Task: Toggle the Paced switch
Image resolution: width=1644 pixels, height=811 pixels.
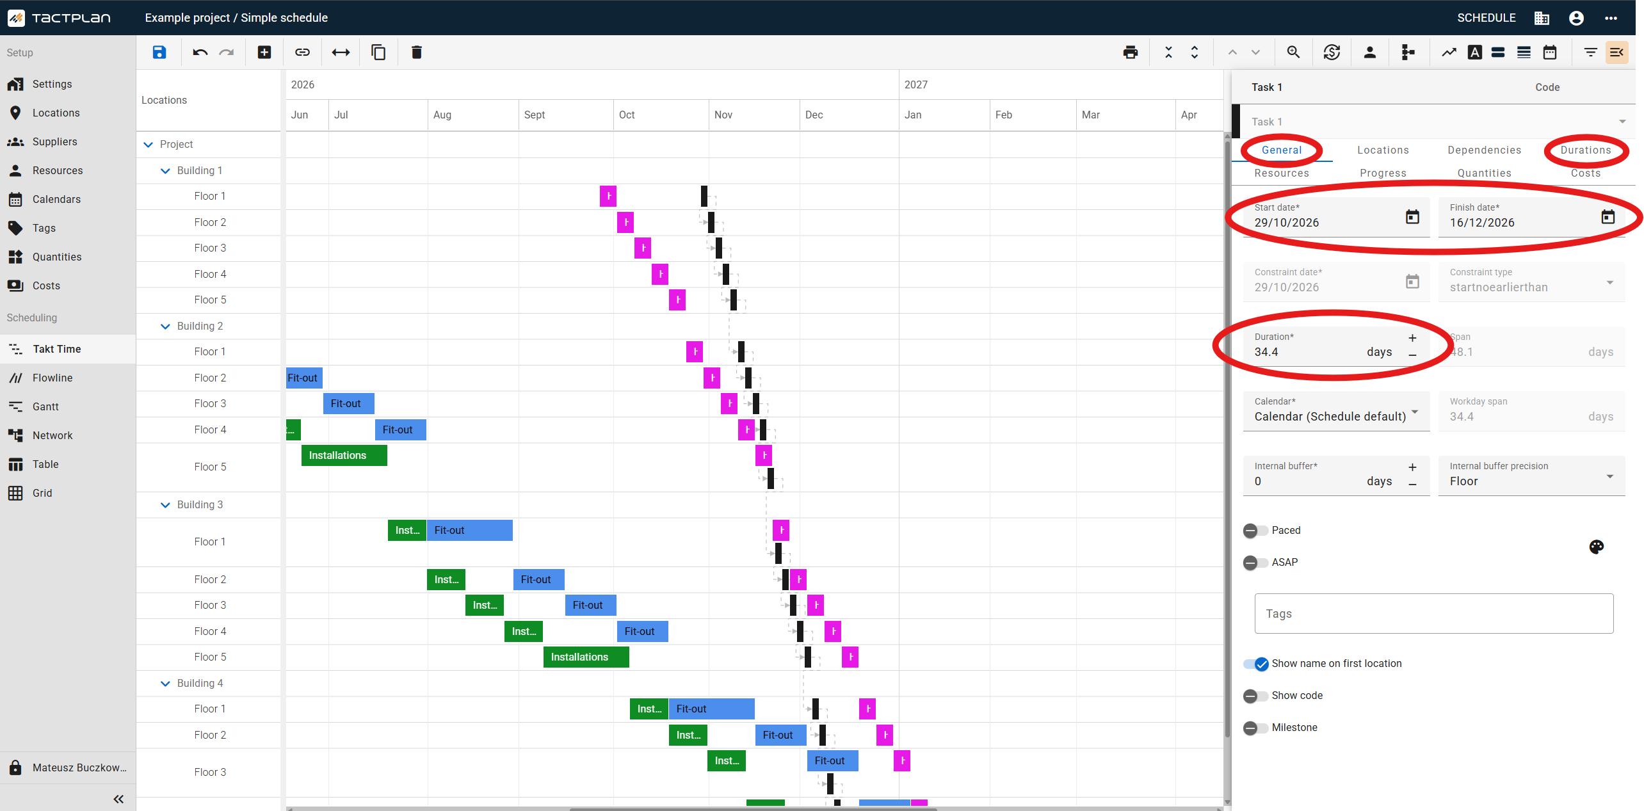Action: click(1255, 531)
